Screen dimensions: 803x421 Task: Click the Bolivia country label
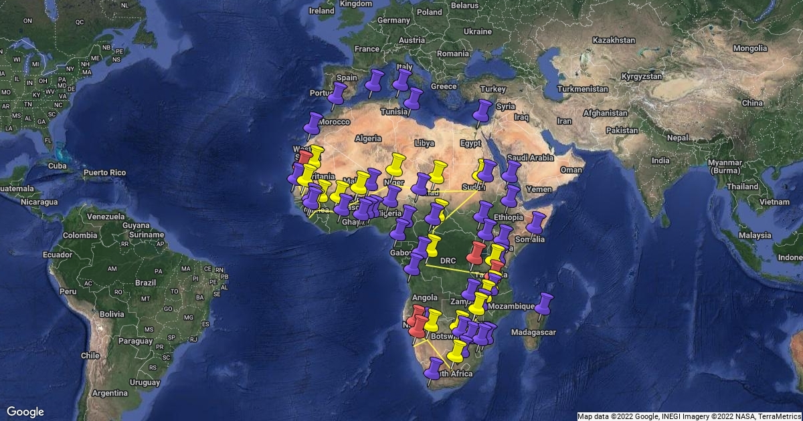(x=112, y=313)
